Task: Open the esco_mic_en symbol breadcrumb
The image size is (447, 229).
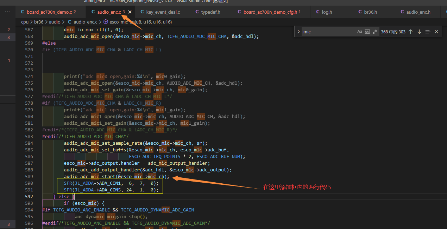Action: 138,22
